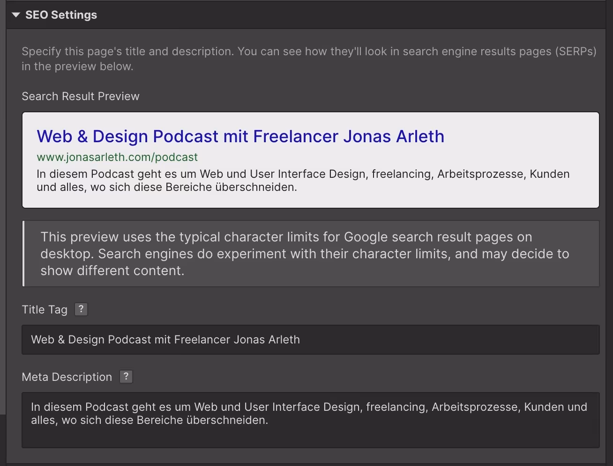The width and height of the screenshot is (613, 466).
Task: Click the blue preview title 'Web & Design Podcast'
Action: [240, 137]
